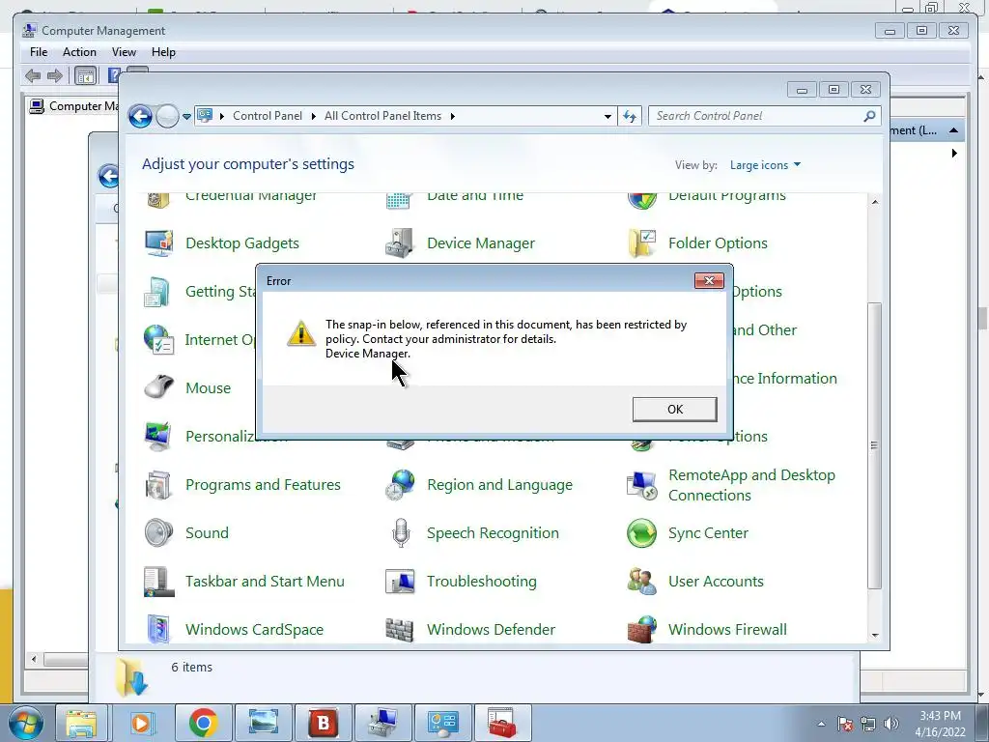This screenshot has height=742, width=989.
Task: Collapse the Actions pane header arrow
Action: coord(953,130)
